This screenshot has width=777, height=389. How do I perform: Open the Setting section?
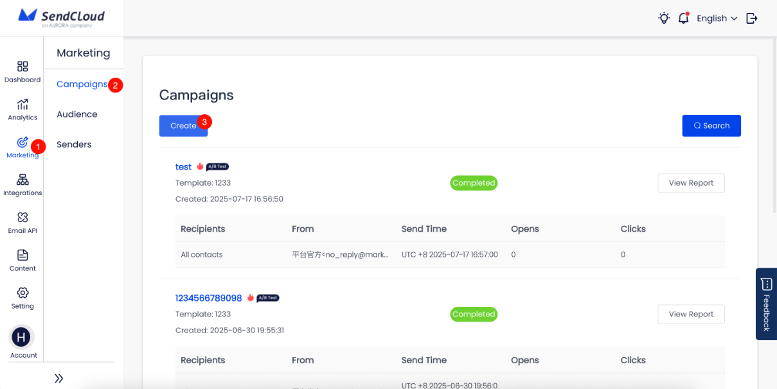22,298
